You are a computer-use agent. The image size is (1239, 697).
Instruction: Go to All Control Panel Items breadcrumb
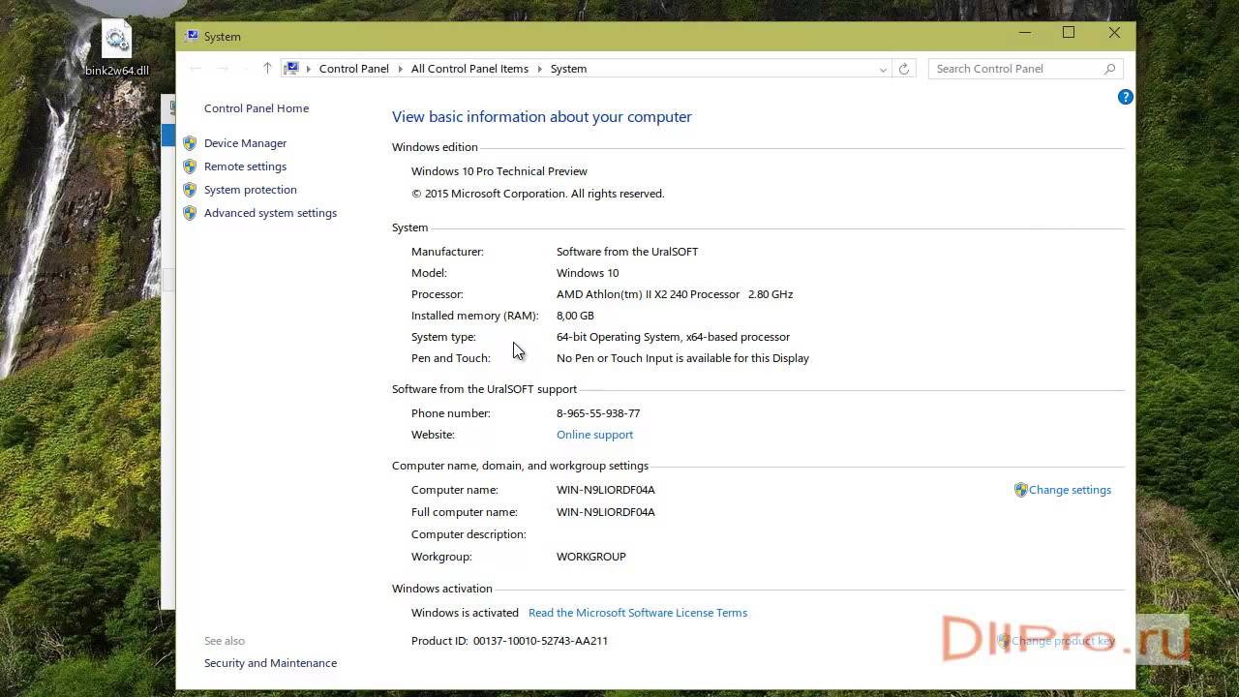[469, 69]
